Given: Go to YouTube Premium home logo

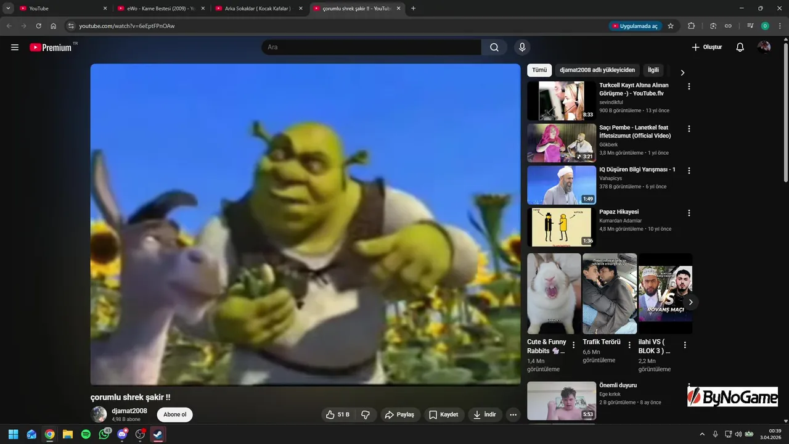Looking at the screenshot, I should click(51, 47).
